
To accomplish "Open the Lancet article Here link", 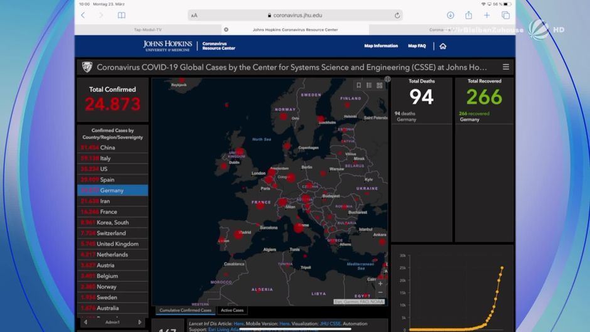I will coord(239,323).
